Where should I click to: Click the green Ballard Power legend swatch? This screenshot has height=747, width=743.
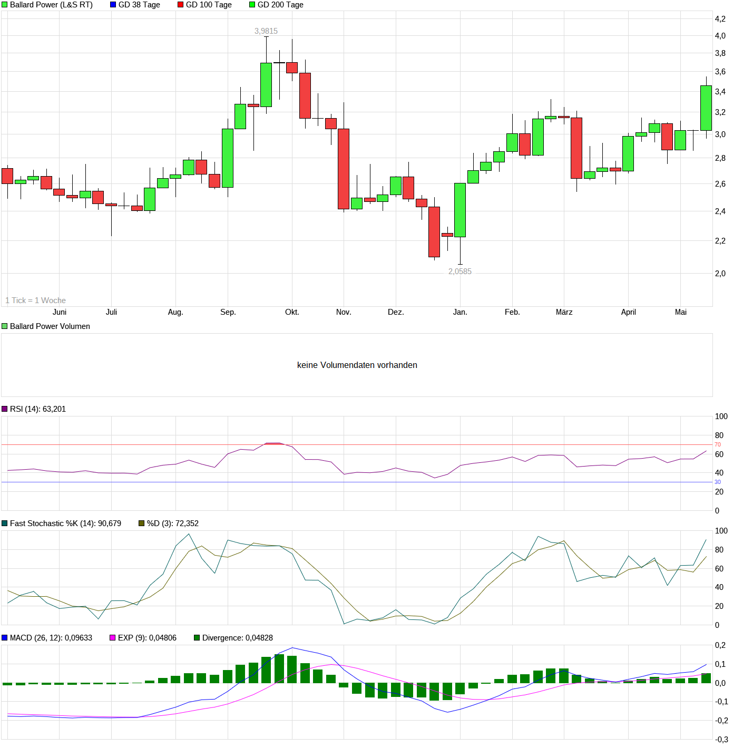5,5
